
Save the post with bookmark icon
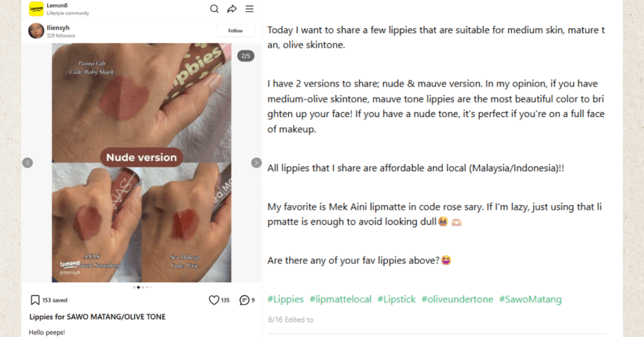36,301
